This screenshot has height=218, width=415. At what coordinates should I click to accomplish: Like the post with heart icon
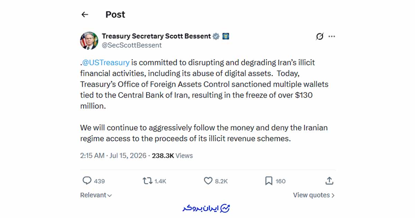click(208, 181)
